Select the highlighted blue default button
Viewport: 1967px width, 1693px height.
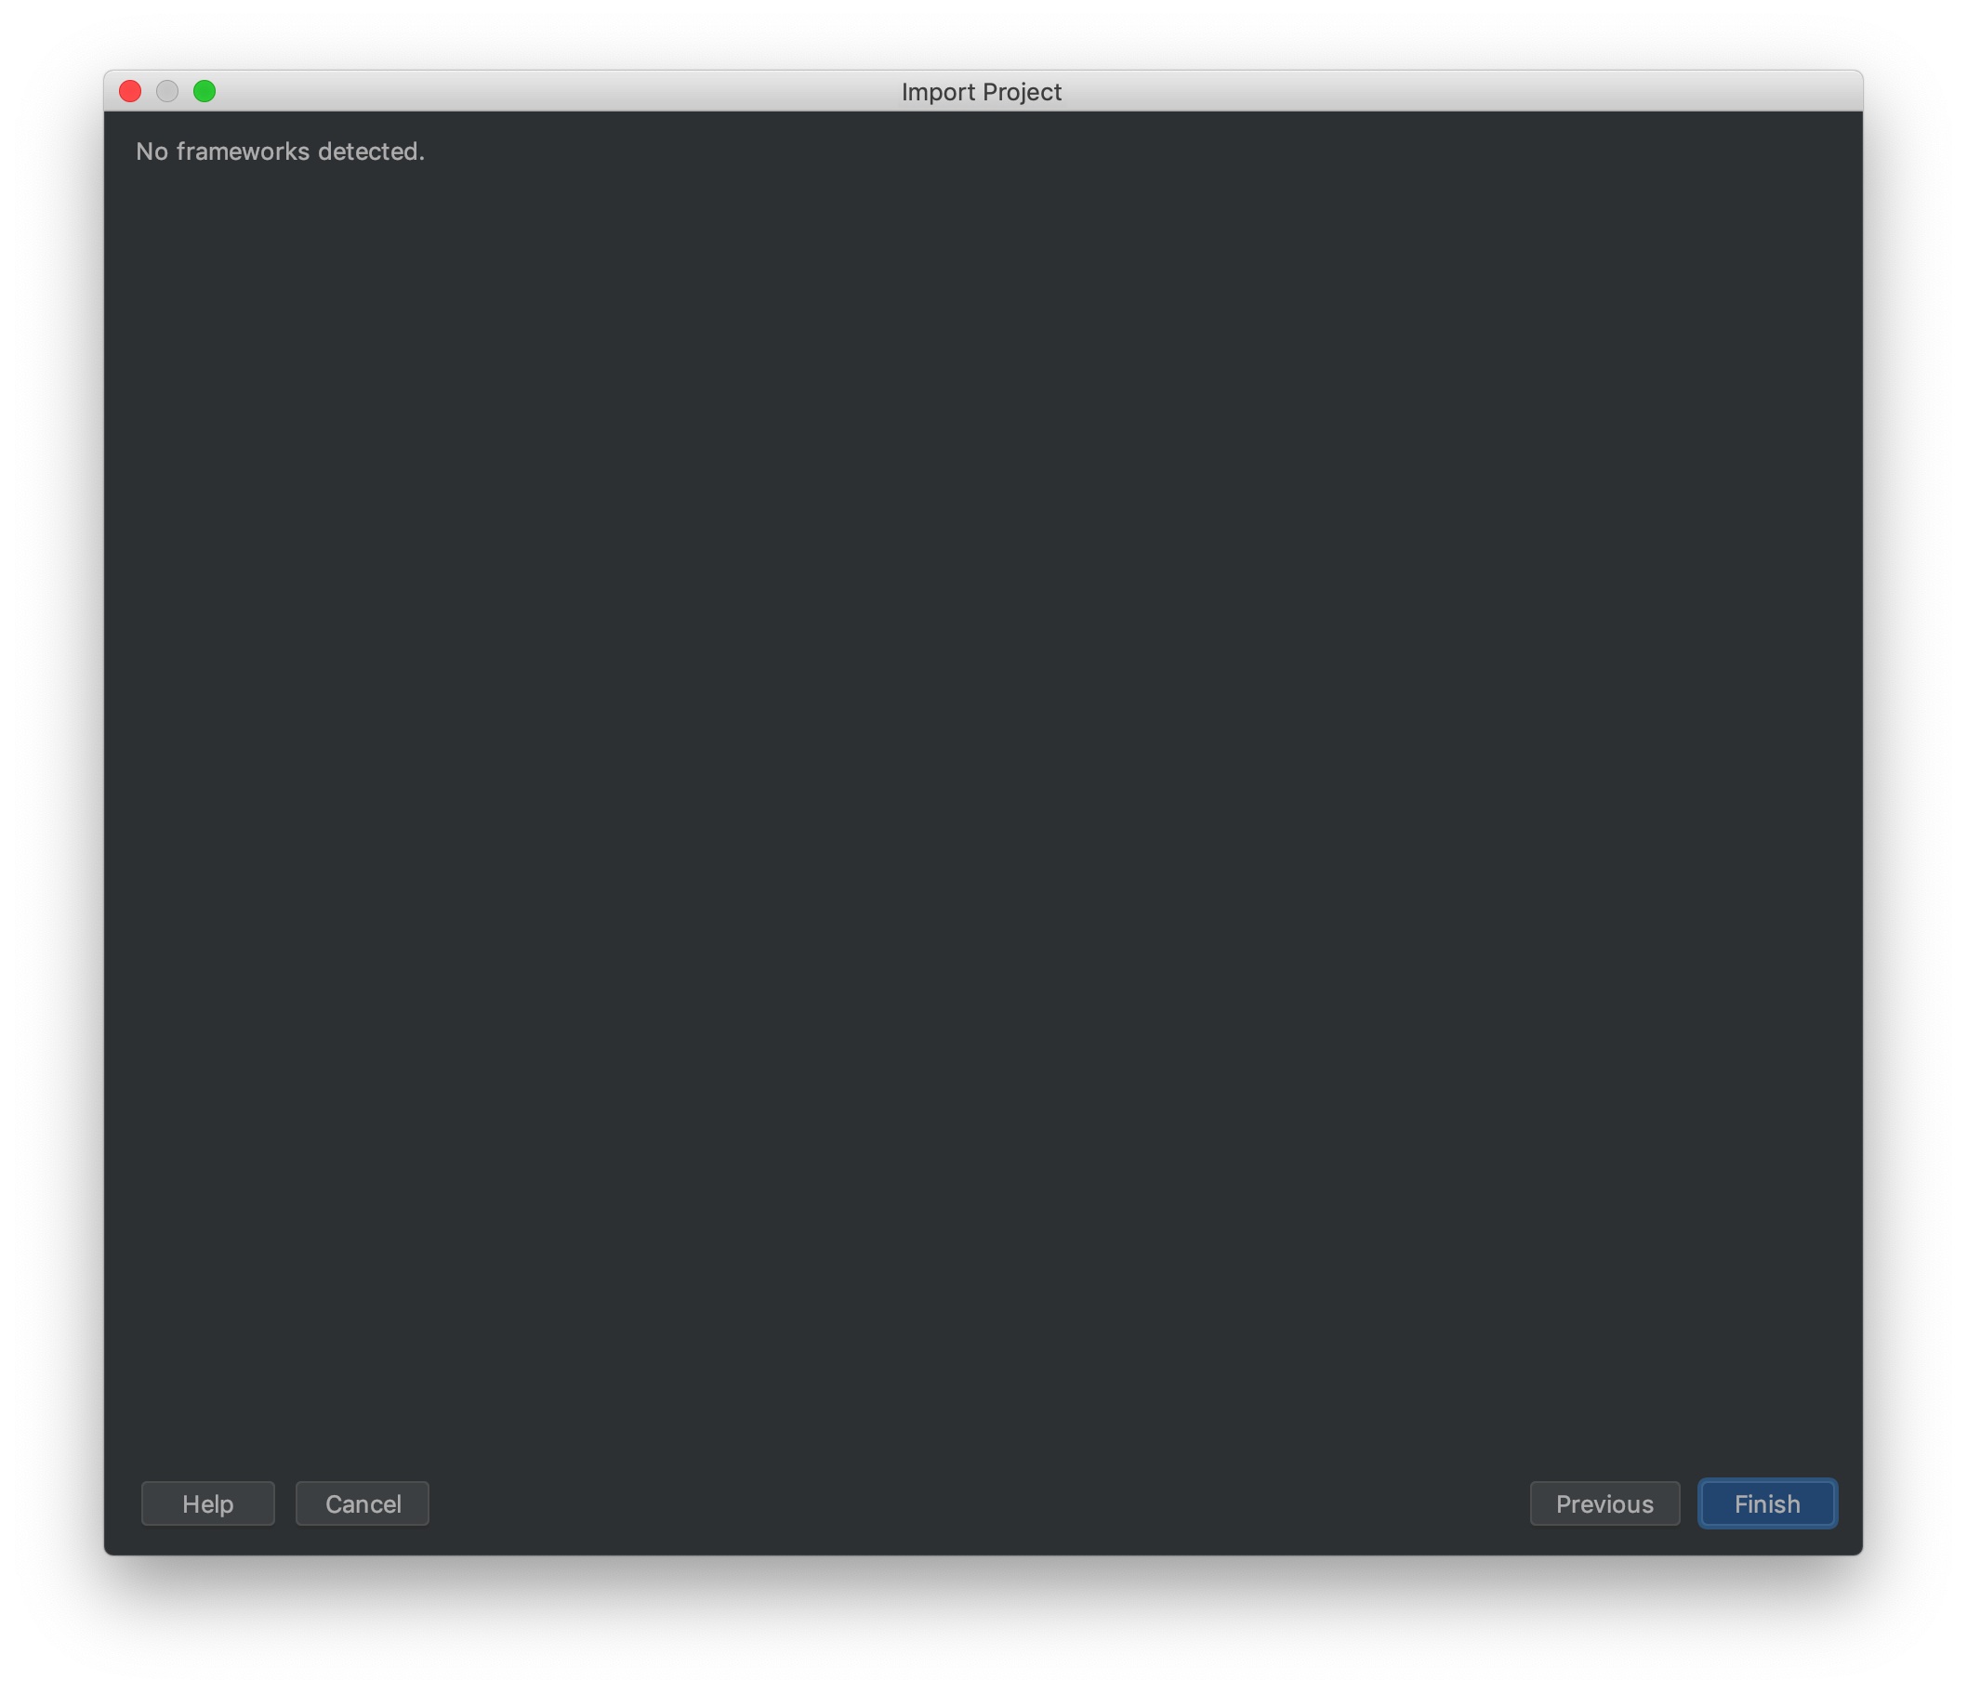coord(1767,1503)
